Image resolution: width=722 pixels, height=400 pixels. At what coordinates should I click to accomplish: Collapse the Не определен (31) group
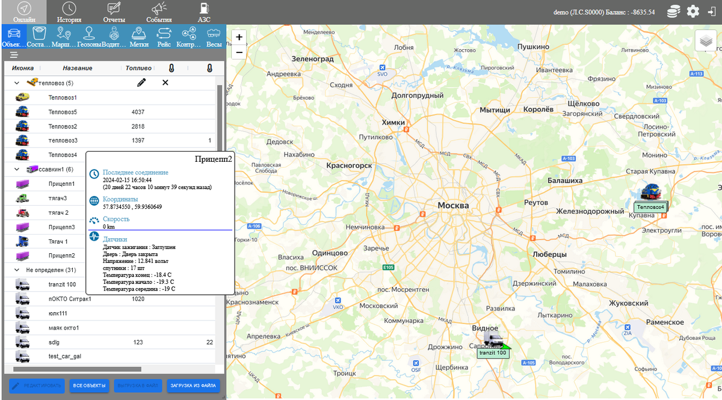[x=16, y=270]
